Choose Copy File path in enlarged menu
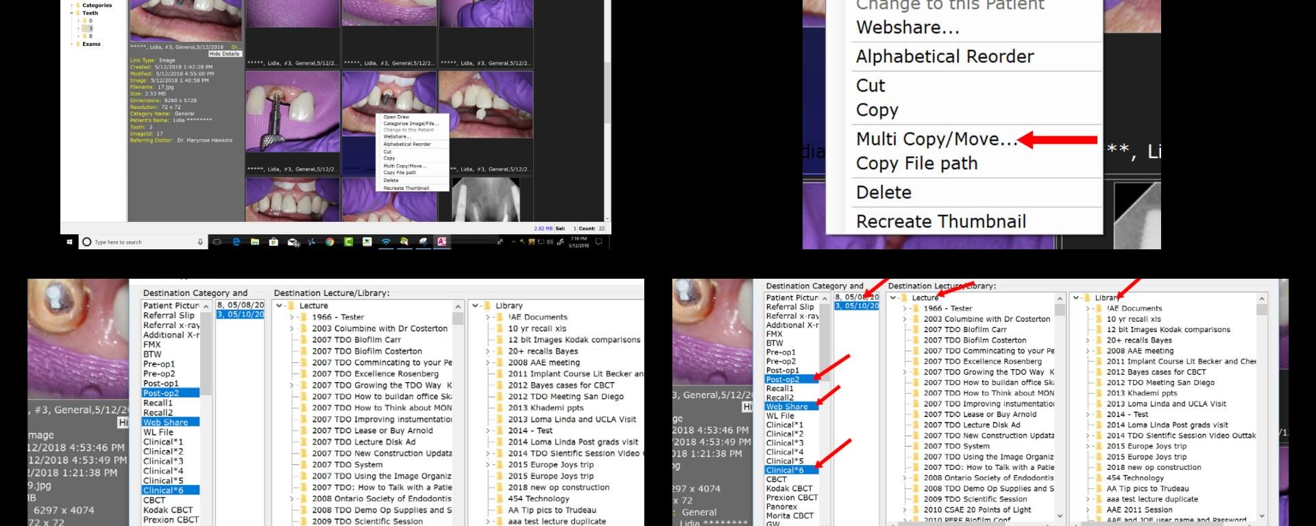Screen dimensions: 1316x526 tap(916, 164)
